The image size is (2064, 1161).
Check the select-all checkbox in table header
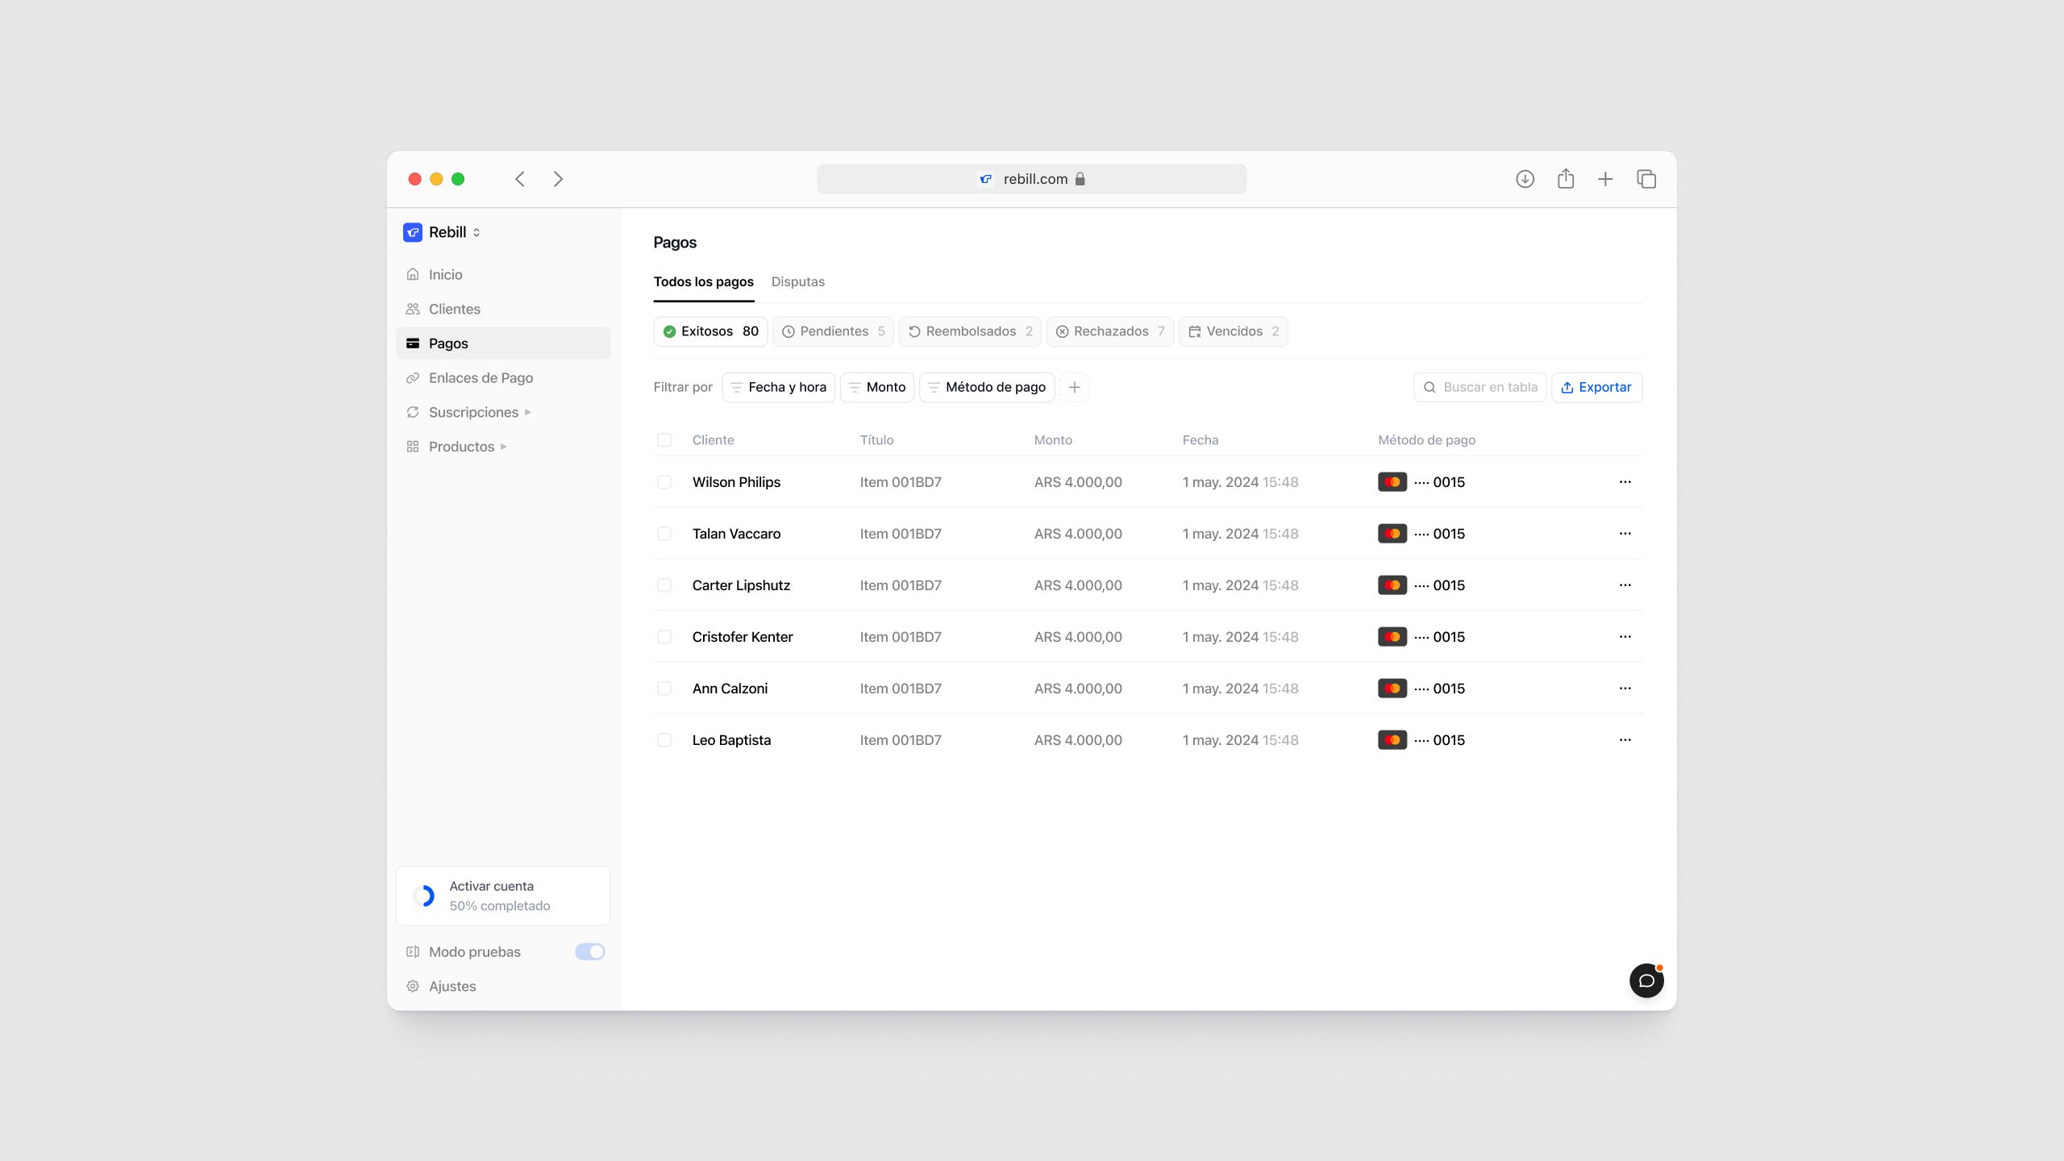pos(664,440)
